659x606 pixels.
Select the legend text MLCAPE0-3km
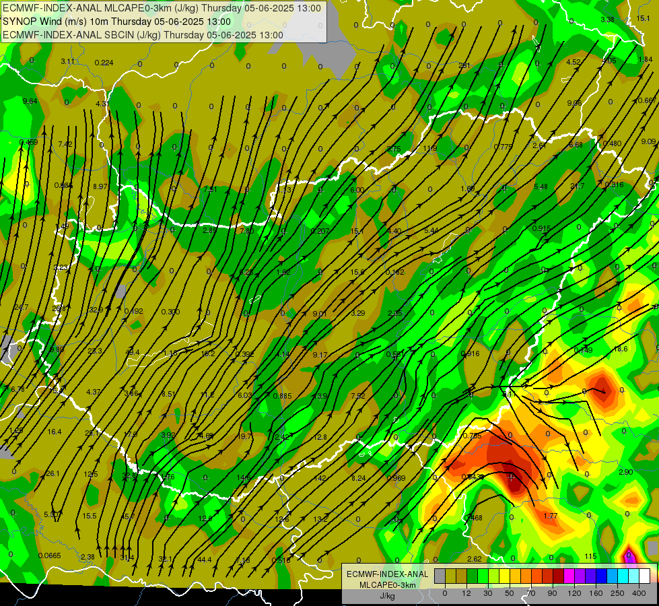[x=388, y=584]
